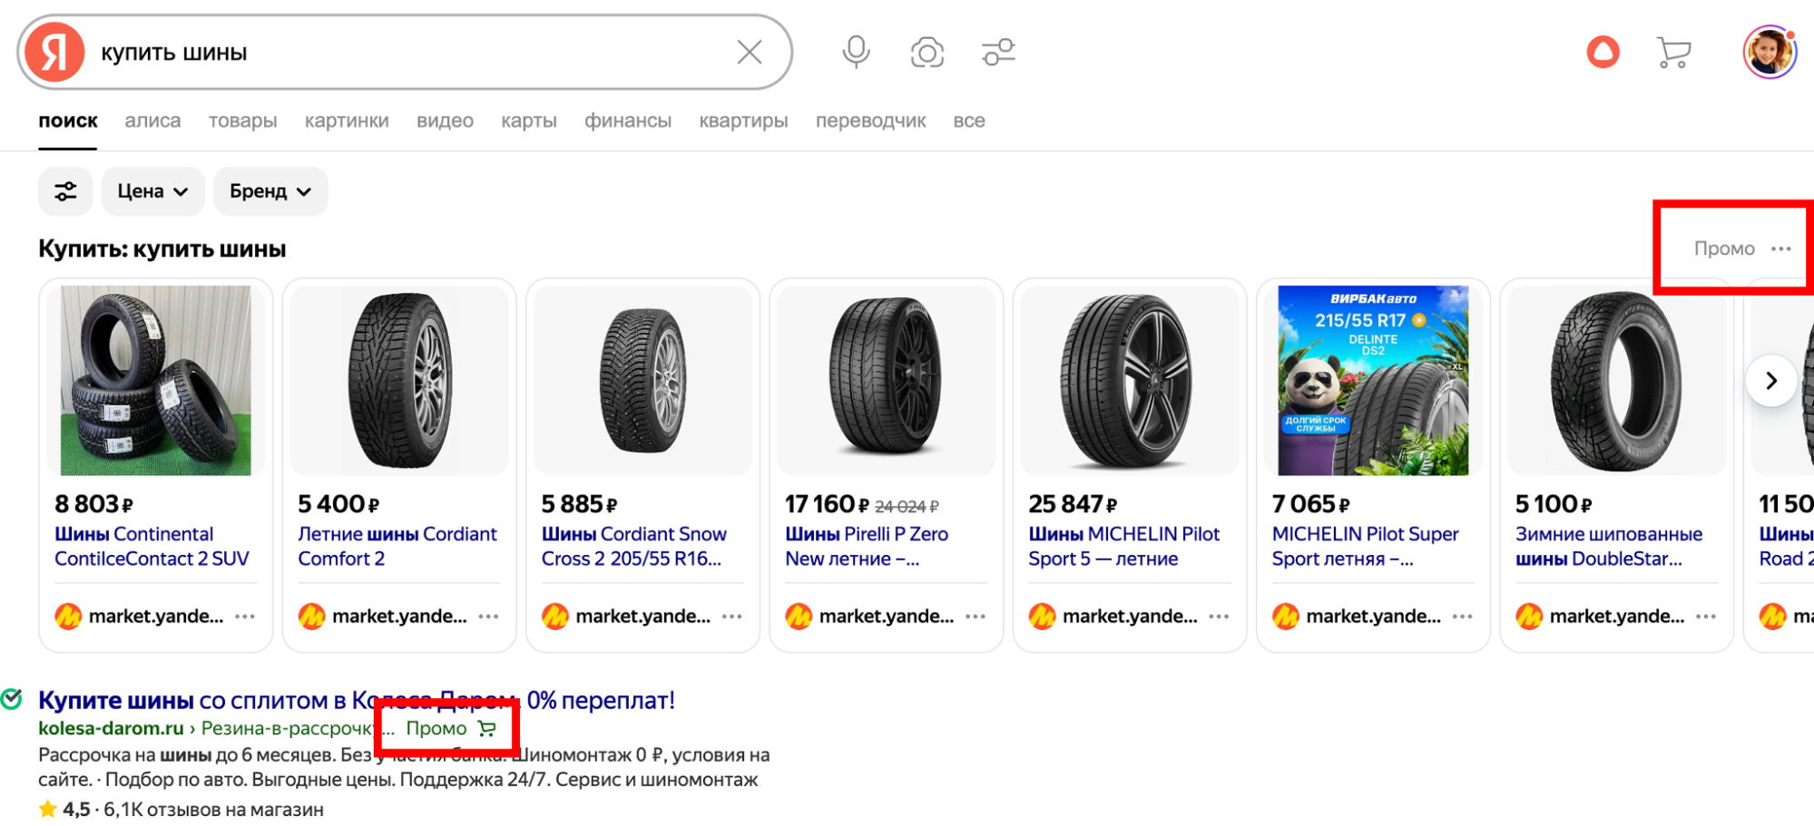
Task: Open the shopping cart icon
Action: click(x=1673, y=52)
